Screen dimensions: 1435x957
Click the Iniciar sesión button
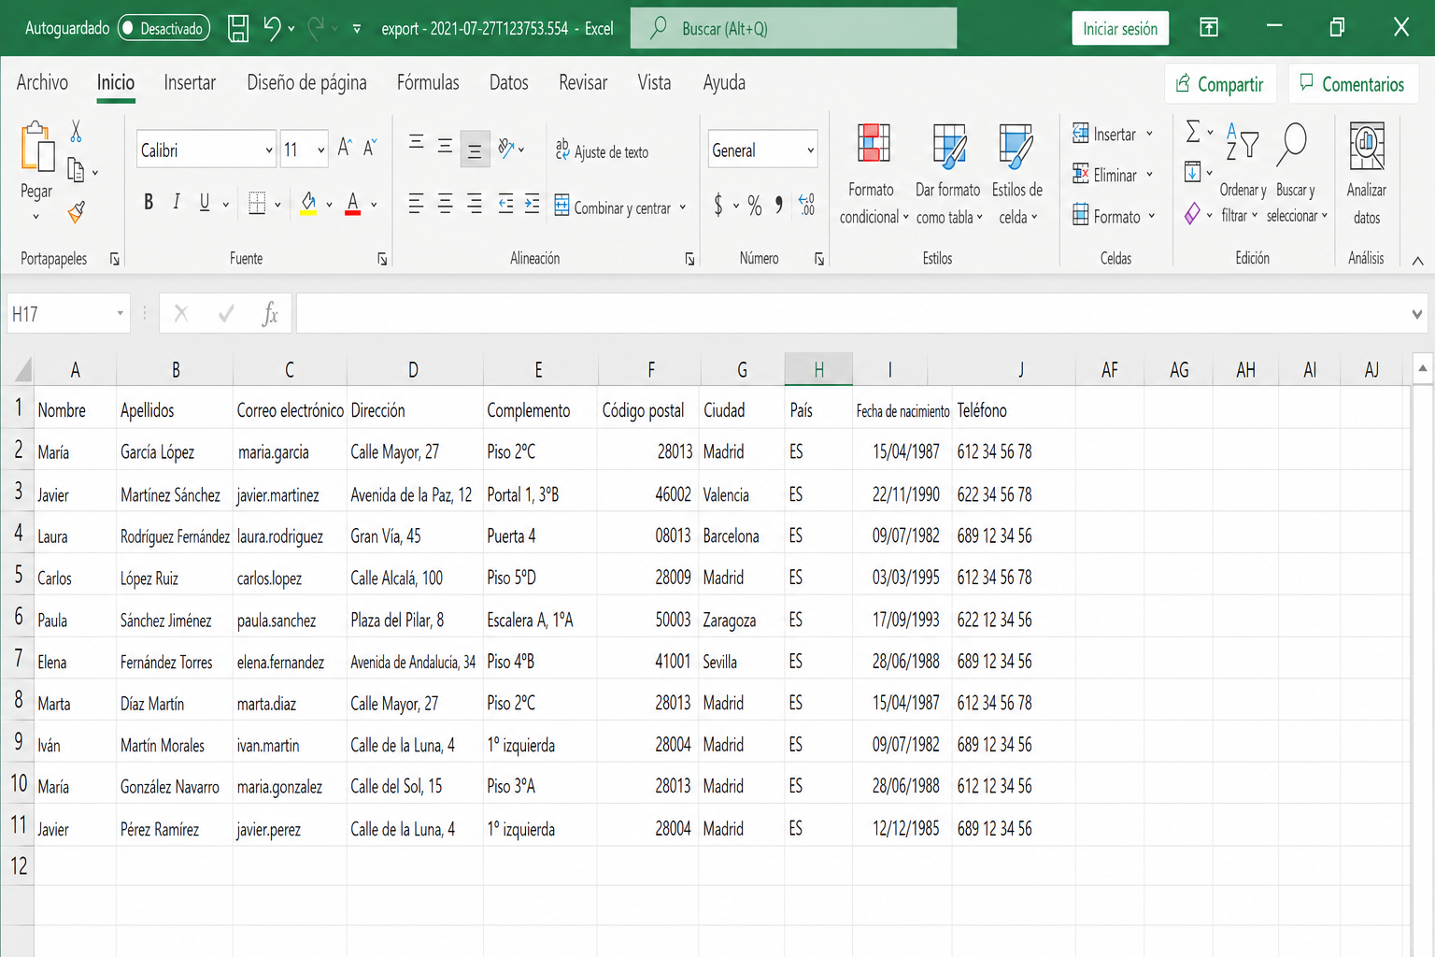pos(1120,29)
